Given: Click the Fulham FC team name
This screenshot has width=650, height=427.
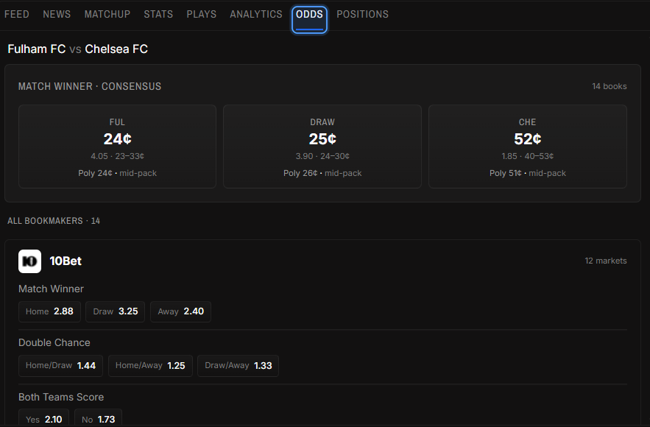Looking at the screenshot, I should [37, 49].
